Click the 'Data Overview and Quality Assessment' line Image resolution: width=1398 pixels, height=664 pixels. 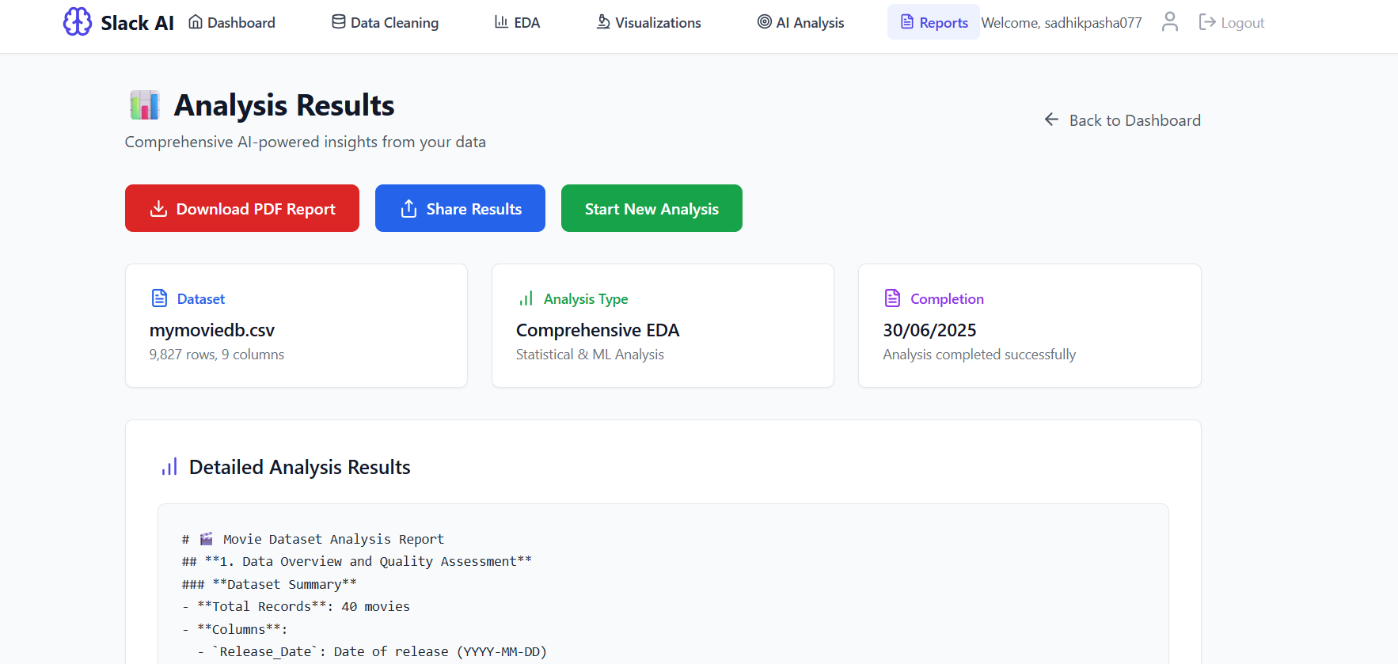[357, 561]
